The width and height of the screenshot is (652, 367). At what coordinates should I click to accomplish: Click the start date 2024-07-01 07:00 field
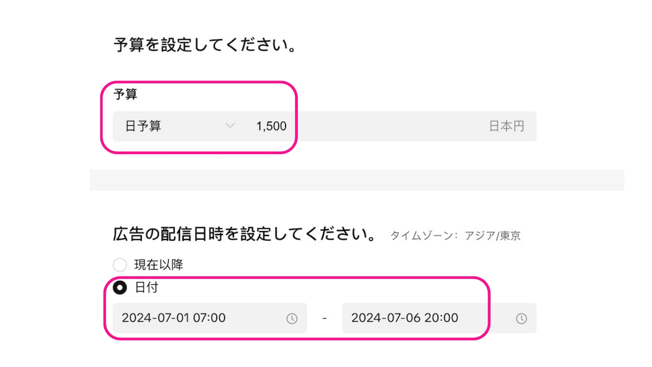click(208, 318)
